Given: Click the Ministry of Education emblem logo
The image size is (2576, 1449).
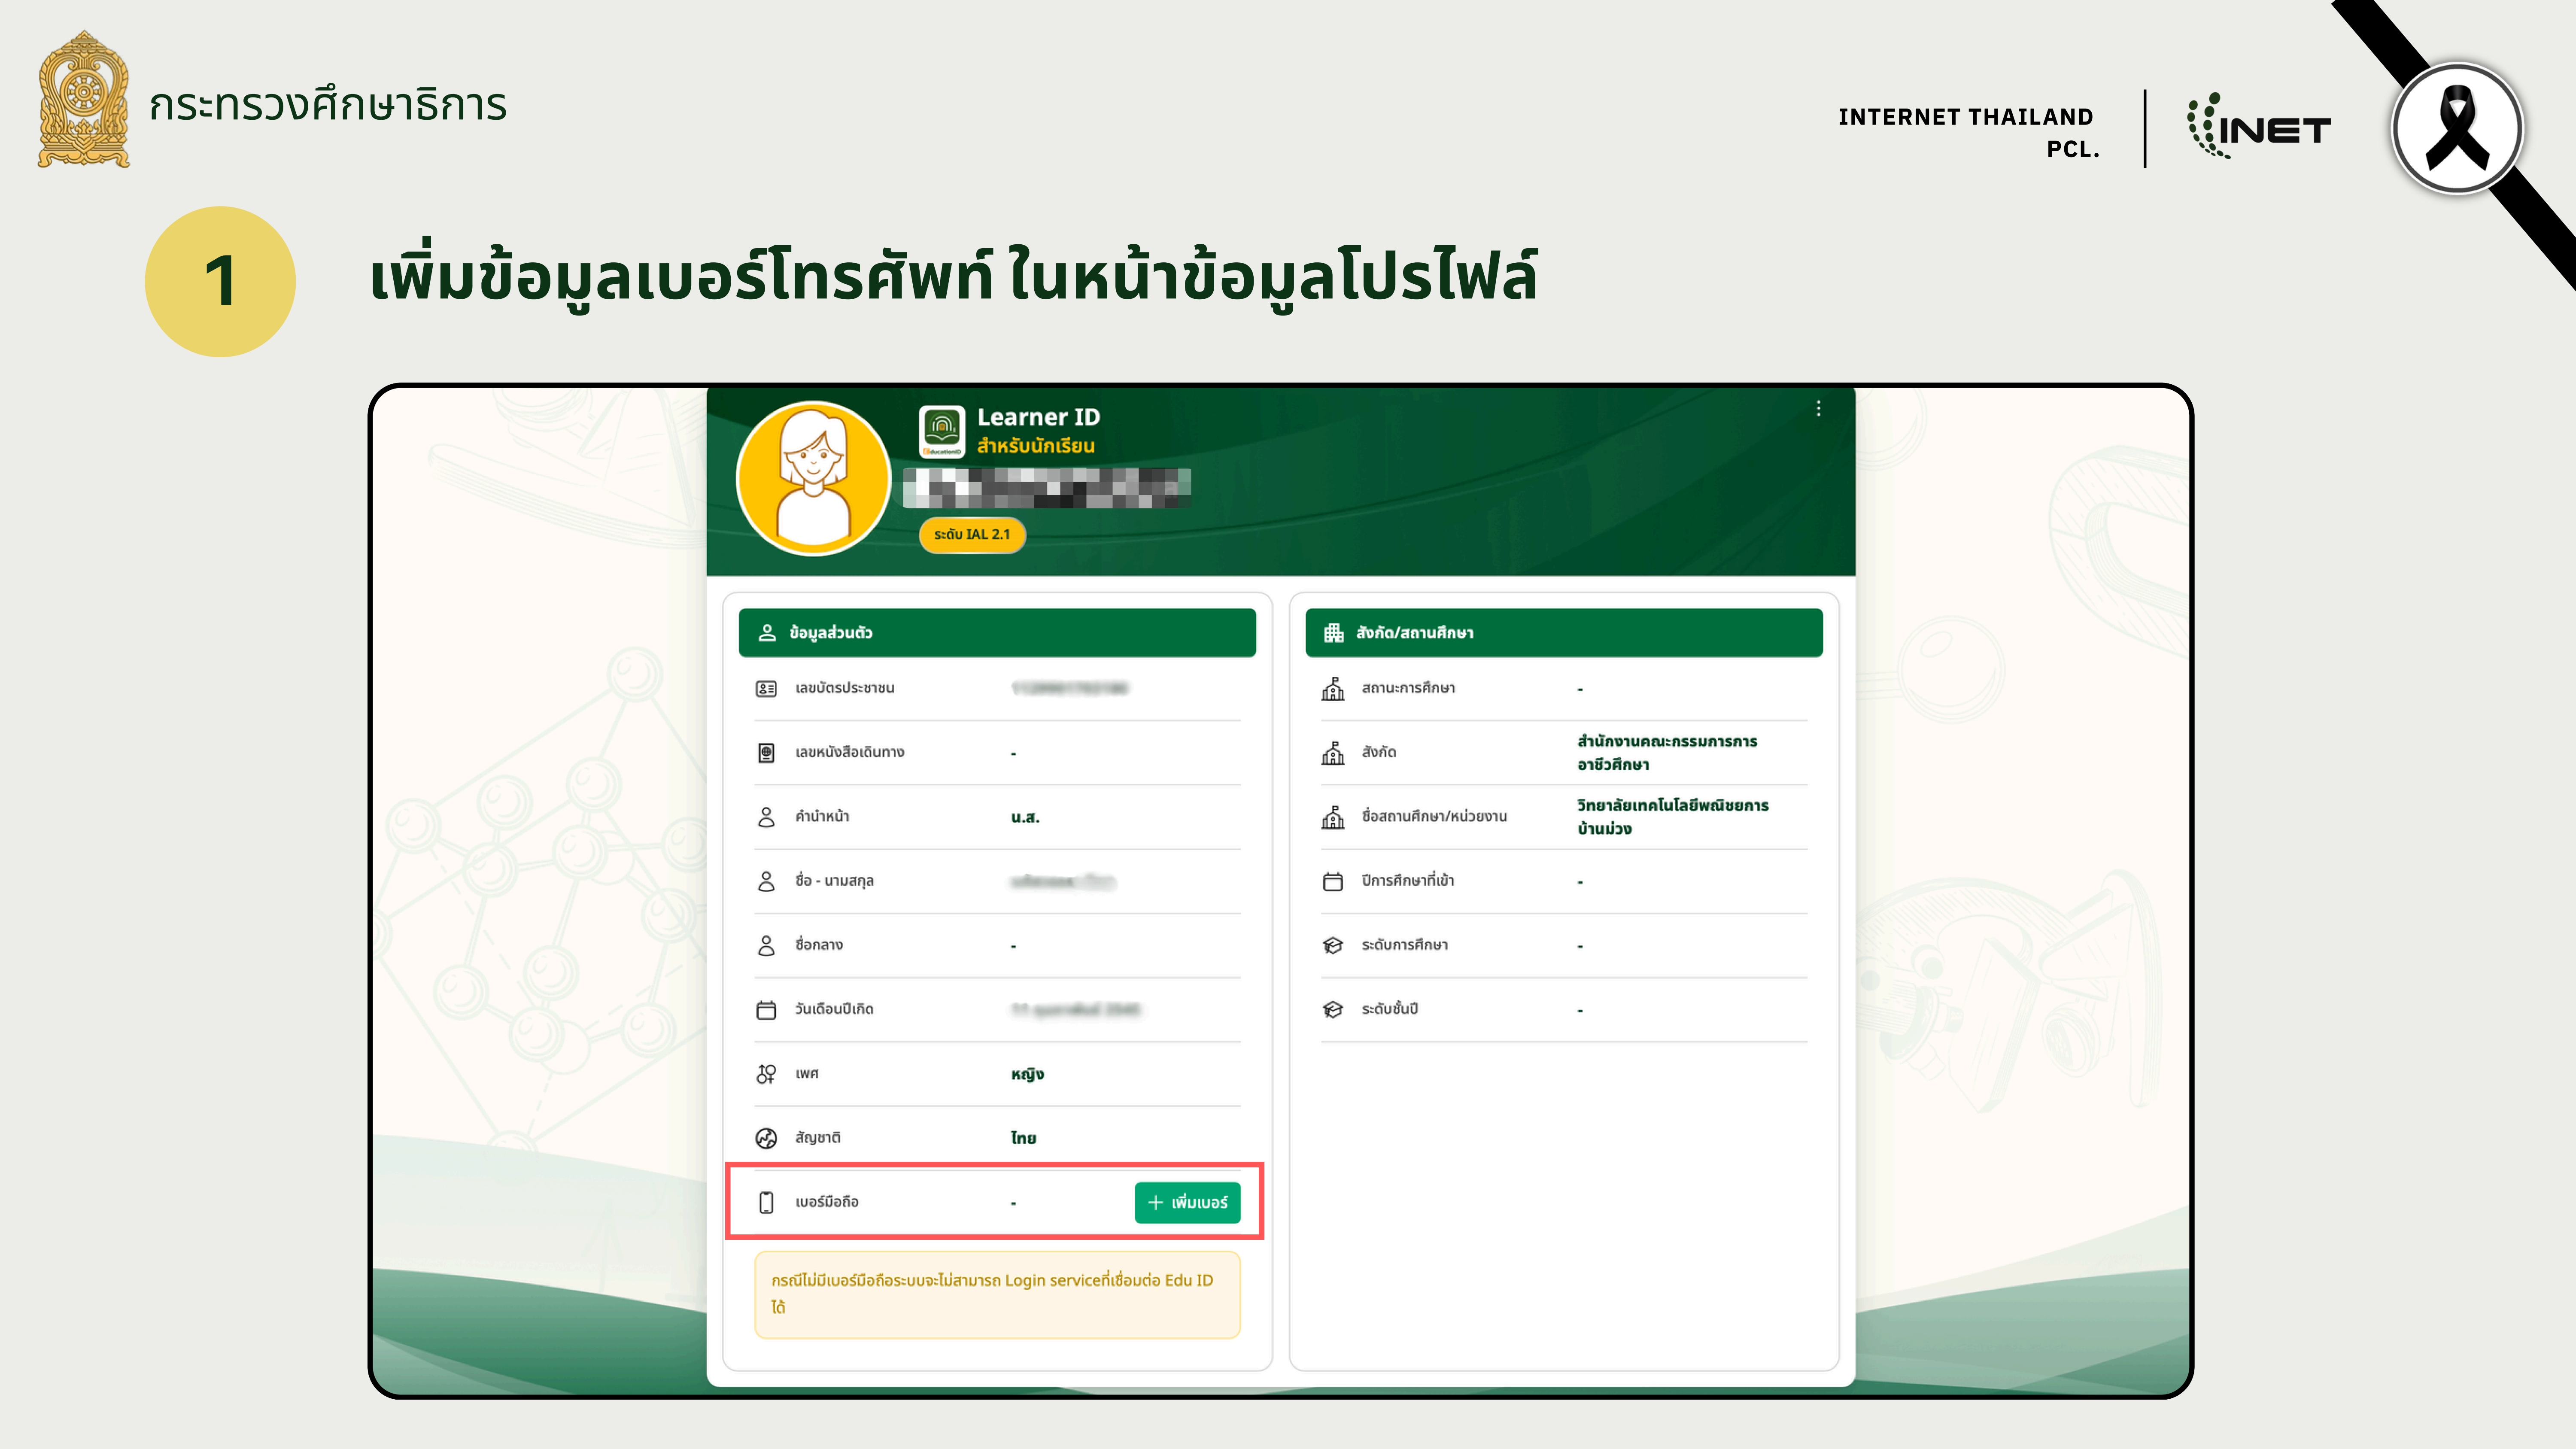Looking at the screenshot, I should (84, 100).
